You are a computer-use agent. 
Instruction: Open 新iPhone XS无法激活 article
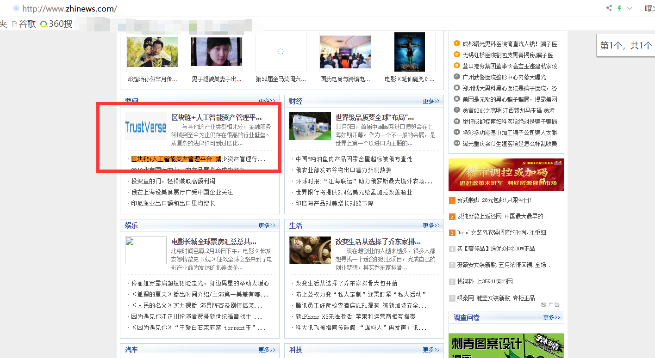click(x=356, y=316)
